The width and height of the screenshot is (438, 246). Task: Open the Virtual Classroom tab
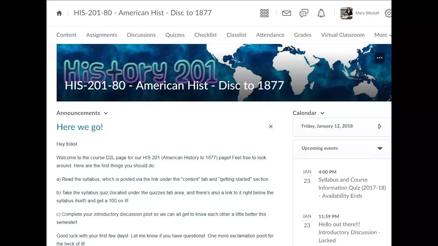(343, 35)
